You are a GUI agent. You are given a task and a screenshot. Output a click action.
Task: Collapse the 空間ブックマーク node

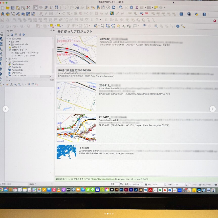tap(7, 50)
